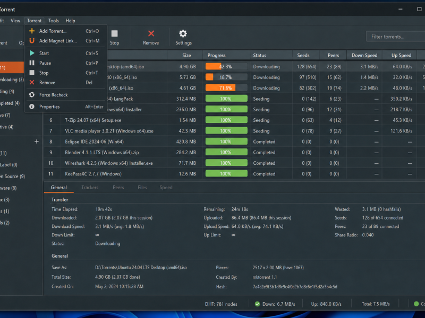
Task: Click the Up: 848.0 KB/s status entry
Action: pos(326,304)
